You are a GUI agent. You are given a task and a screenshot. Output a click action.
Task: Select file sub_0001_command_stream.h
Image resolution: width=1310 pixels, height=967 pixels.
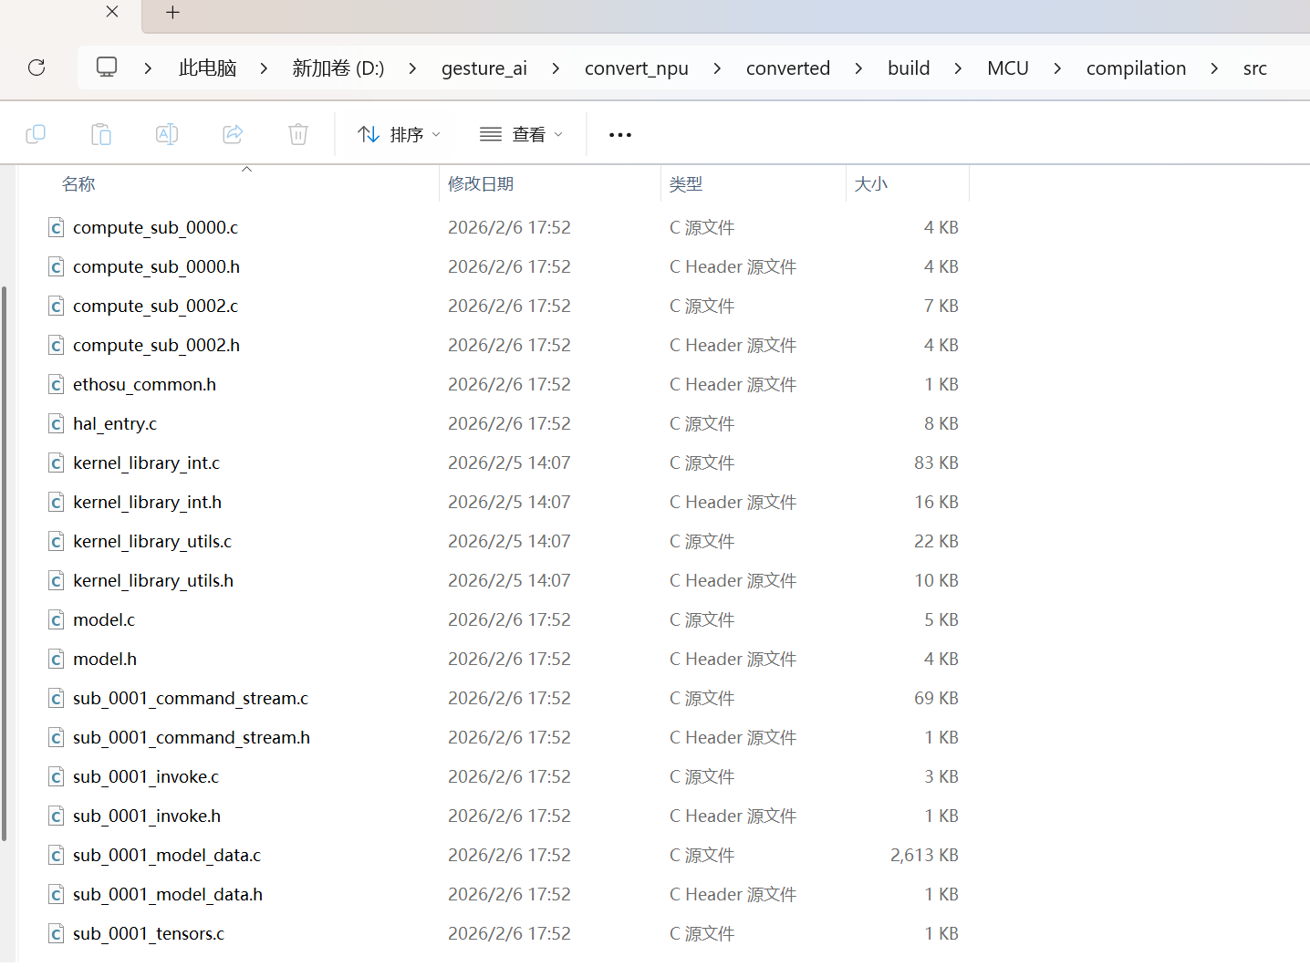point(192,737)
